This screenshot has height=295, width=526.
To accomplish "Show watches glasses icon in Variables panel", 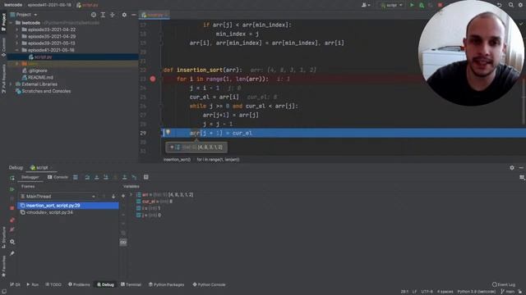I will point(123,243).
